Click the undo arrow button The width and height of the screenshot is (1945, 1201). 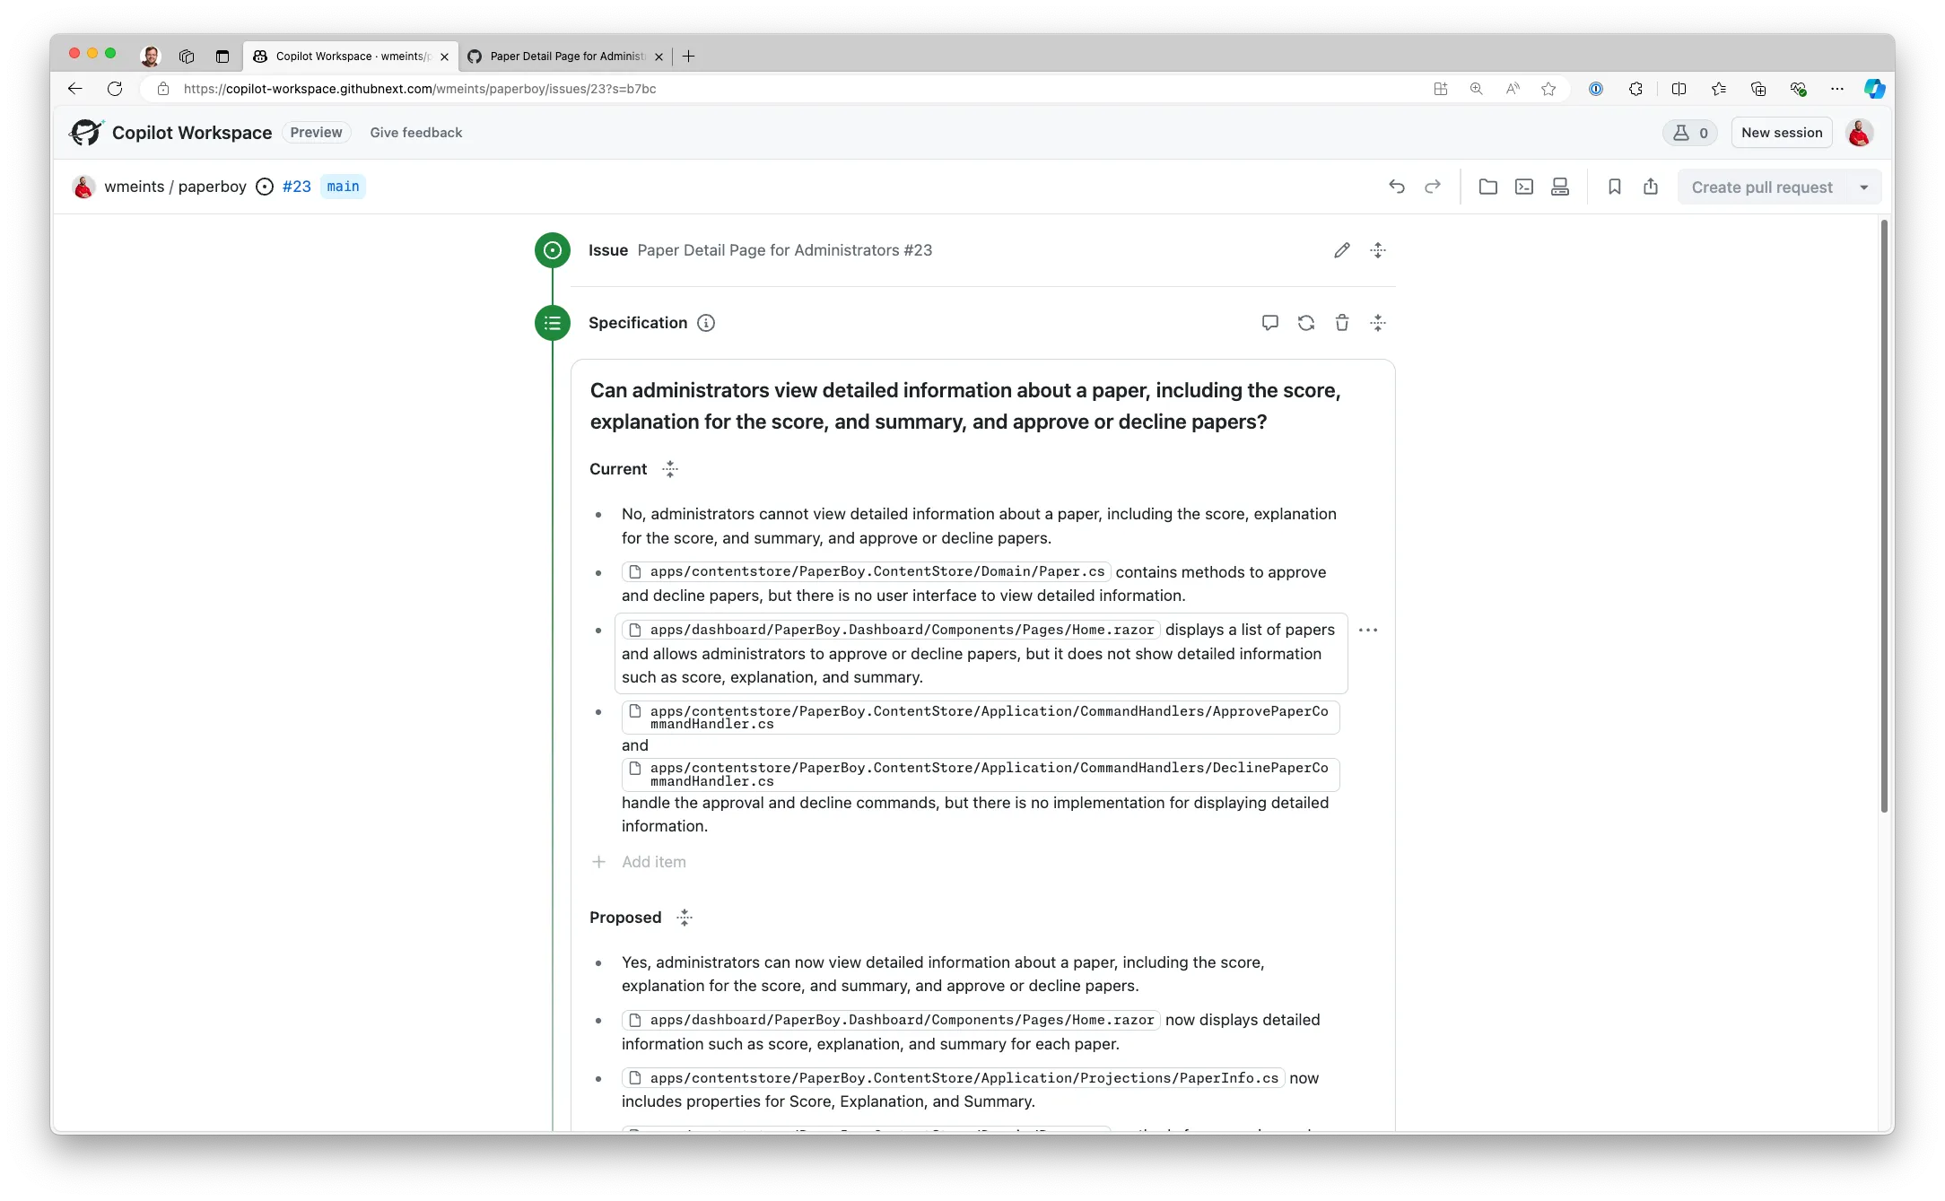[x=1395, y=186]
